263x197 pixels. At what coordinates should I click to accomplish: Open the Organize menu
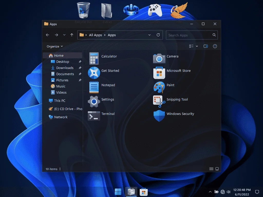click(55, 46)
